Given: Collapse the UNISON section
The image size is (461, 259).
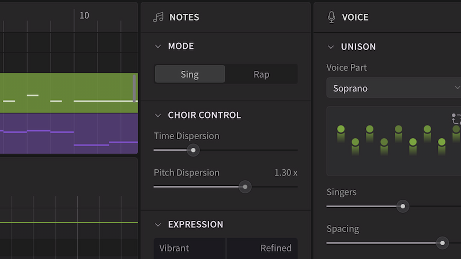Looking at the screenshot, I should (331, 47).
